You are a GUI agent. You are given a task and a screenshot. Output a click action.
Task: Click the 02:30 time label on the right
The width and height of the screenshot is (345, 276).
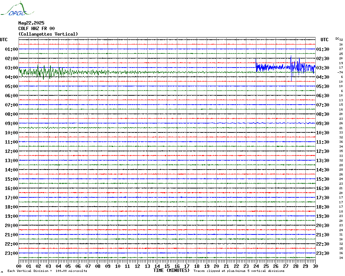coord(322,59)
